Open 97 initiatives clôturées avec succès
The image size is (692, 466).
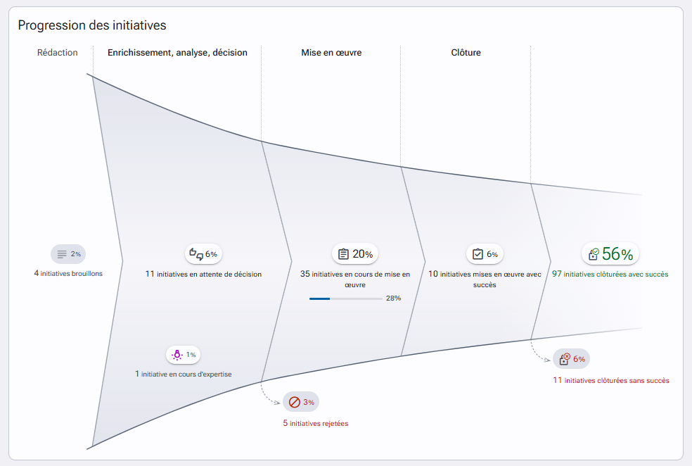coord(610,274)
